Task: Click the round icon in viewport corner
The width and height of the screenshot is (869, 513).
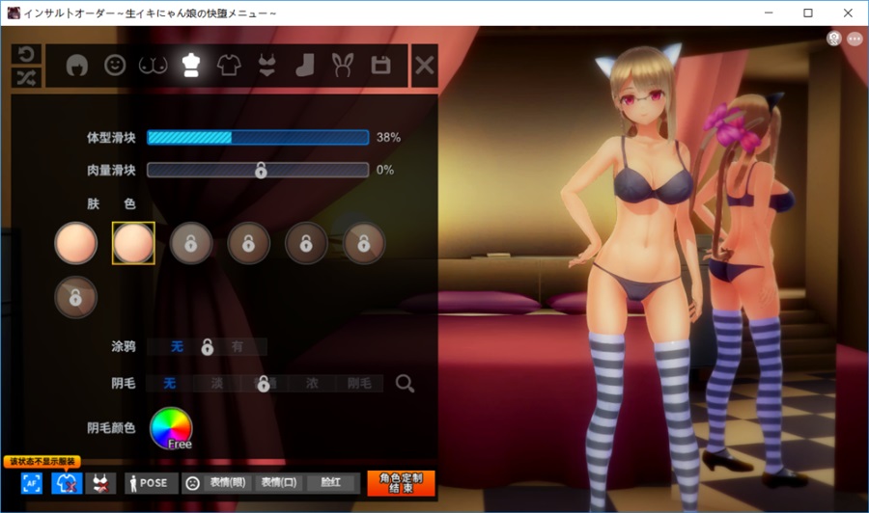Action: pyautogui.click(x=834, y=39)
